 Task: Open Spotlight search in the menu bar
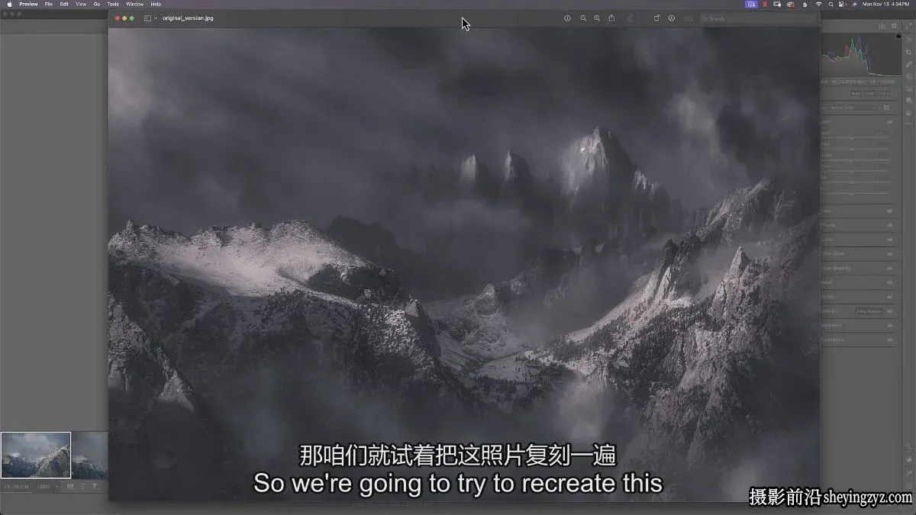tap(831, 4)
